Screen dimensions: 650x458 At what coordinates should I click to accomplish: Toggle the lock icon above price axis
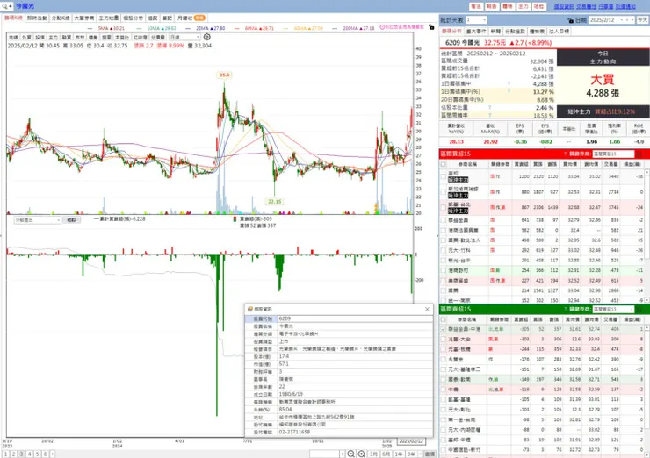click(x=431, y=27)
